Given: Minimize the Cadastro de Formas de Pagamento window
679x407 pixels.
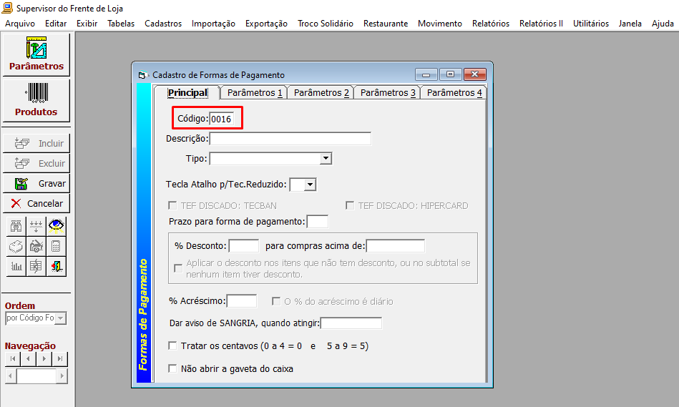Looking at the screenshot, I should pos(426,74).
